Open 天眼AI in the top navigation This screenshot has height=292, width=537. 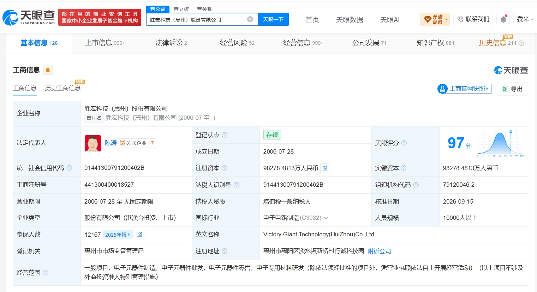coord(390,20)
